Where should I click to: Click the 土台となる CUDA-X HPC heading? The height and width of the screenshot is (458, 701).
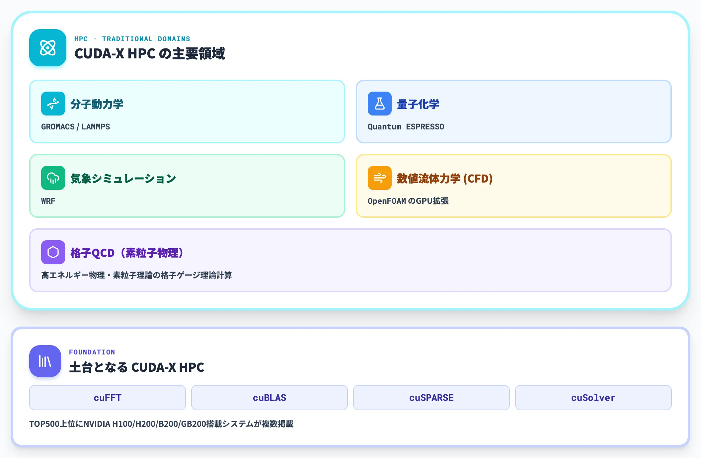pyautogui.click(x=136, y=367)
